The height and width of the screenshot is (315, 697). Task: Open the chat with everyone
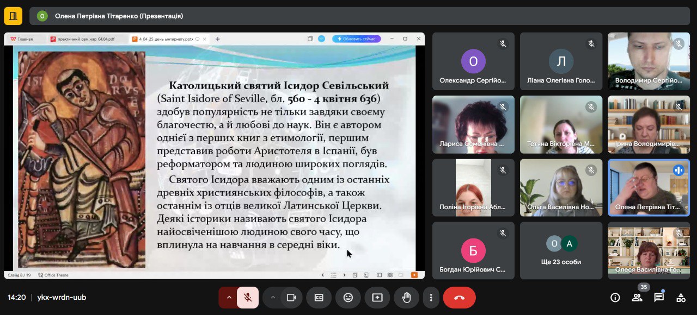click(x=659, y=298)
